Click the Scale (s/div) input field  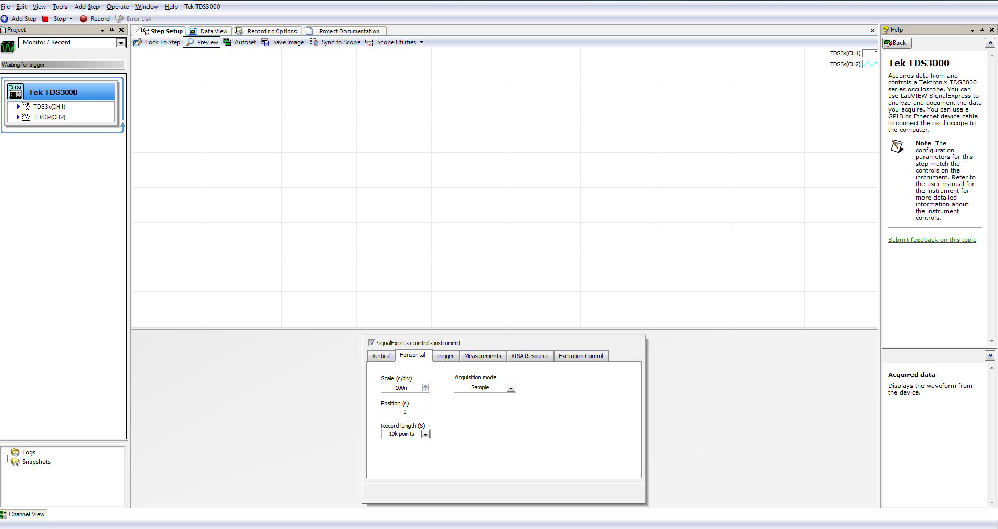pos(401,388)
